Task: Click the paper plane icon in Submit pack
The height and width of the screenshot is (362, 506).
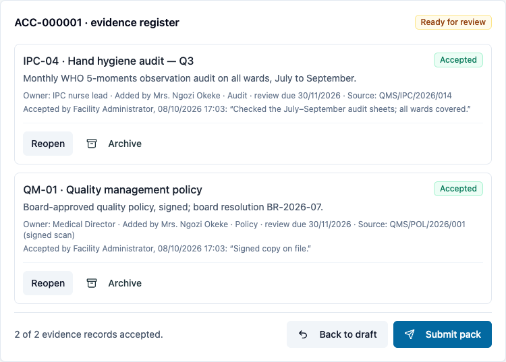Action: (x=410, y=334)
